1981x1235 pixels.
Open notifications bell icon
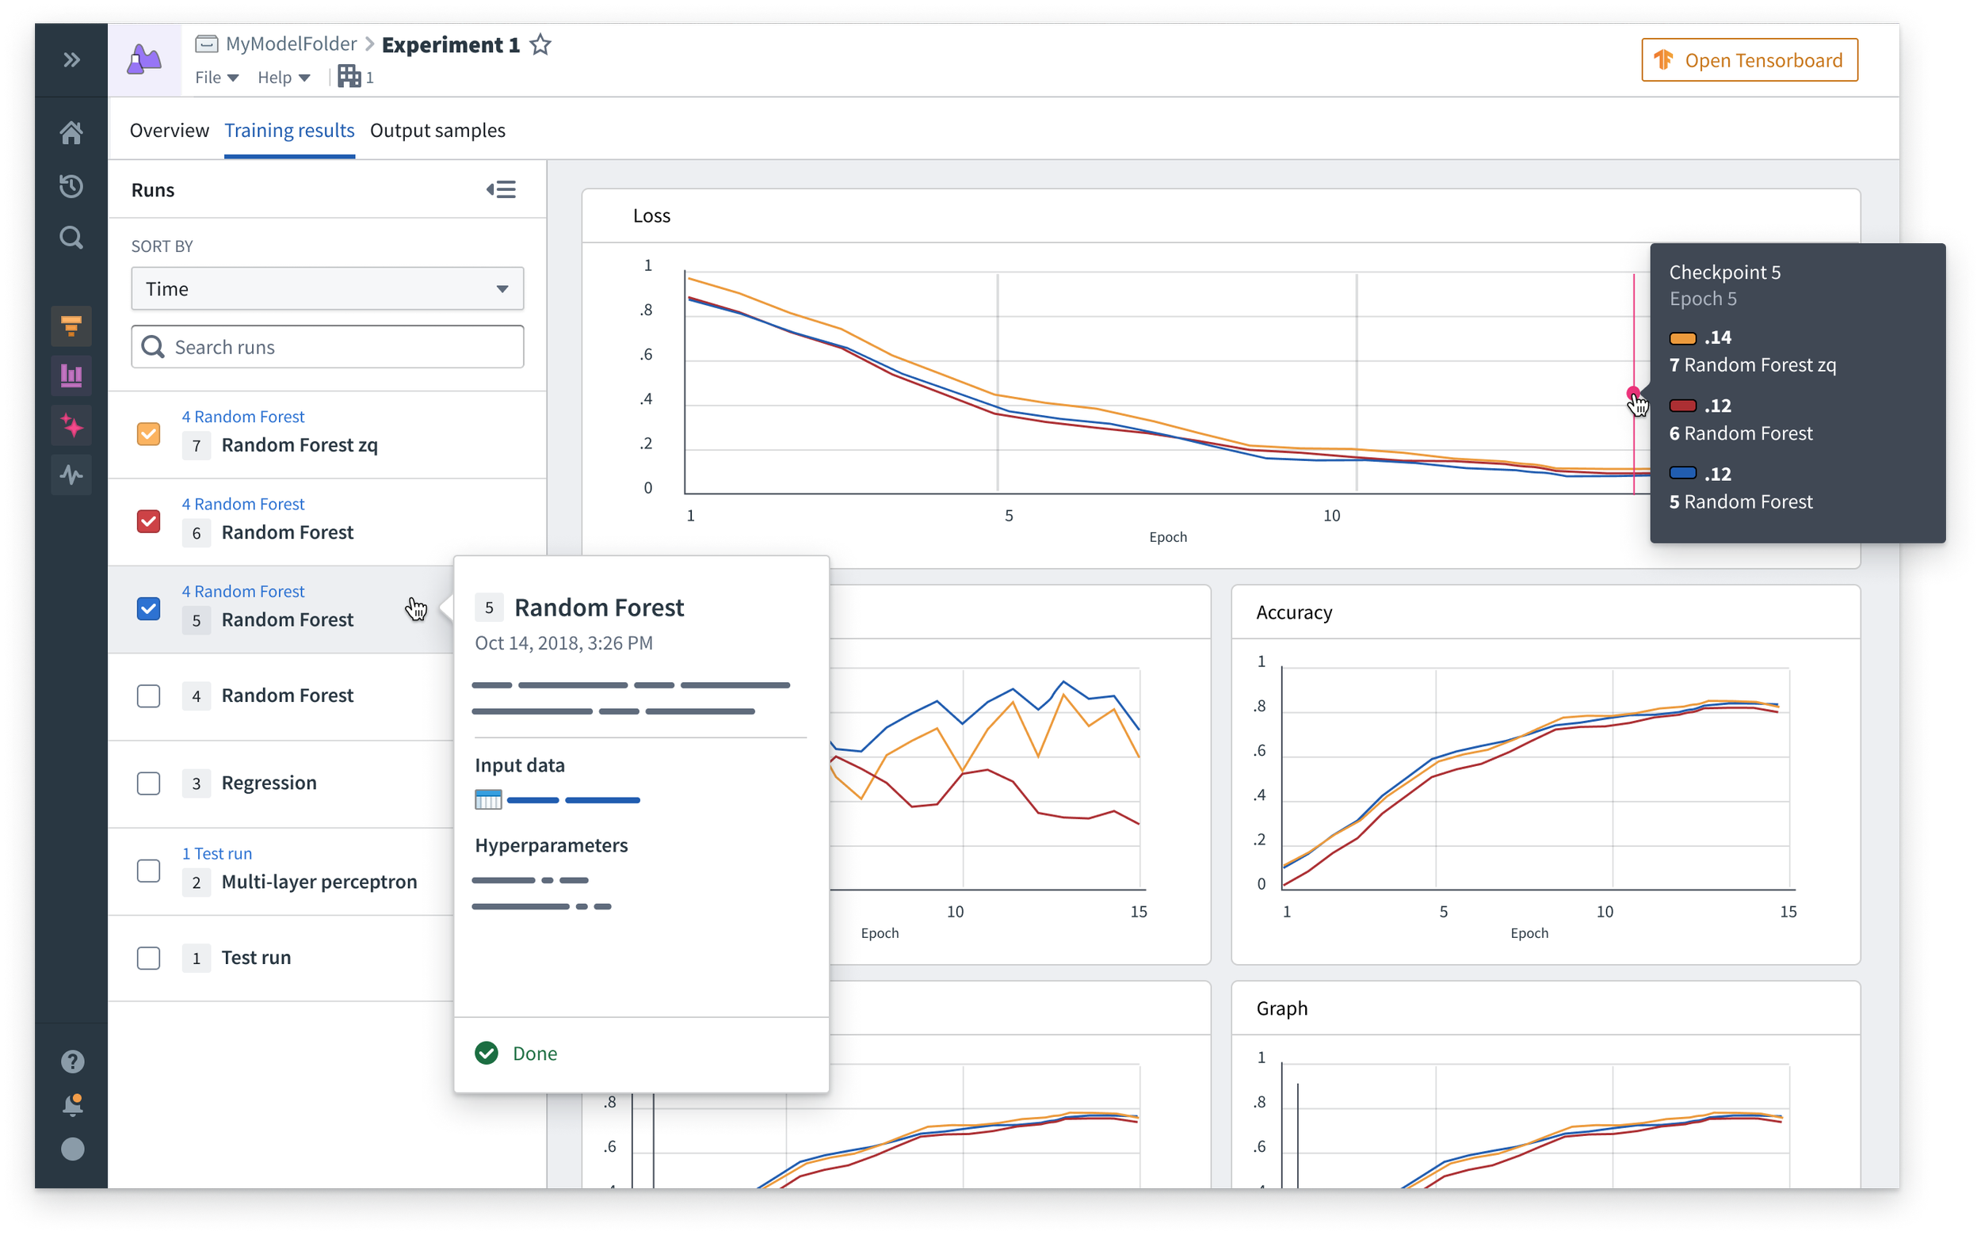tap(72, 1105)
